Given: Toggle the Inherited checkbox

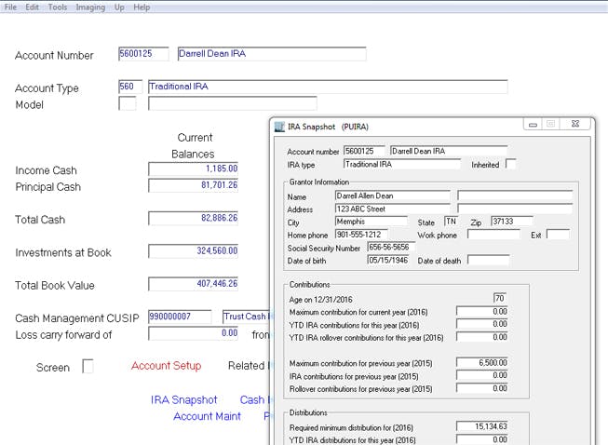Looking at the screenshot, I should (510, 165).
